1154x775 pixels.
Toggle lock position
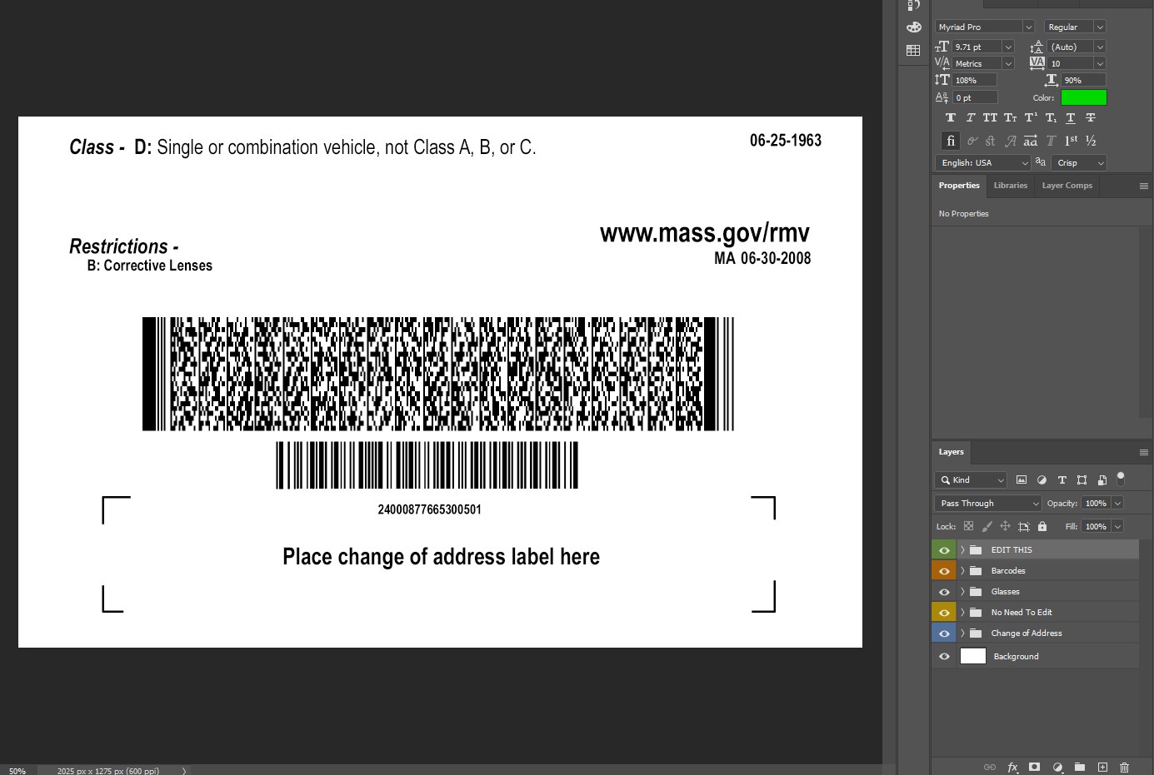coord(1005,526)
